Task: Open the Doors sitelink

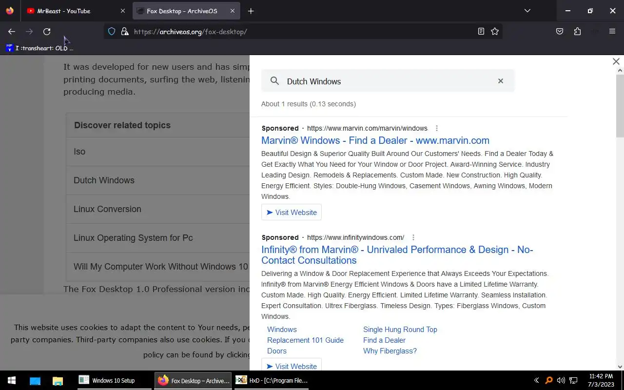Action: coord(277,351)
